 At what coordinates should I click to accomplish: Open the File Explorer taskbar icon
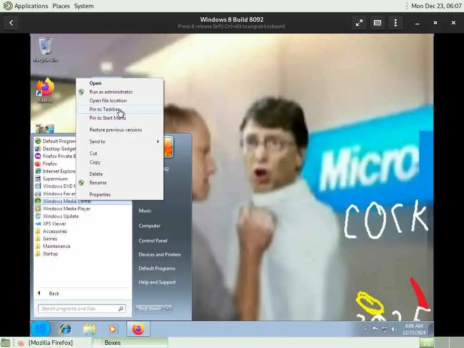pyautogui.click(x=89, y=329)
